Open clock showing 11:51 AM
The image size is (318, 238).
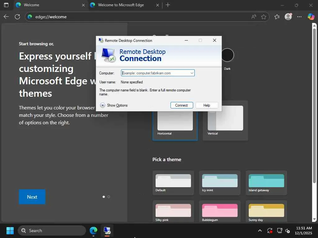[x=304, y=231]
